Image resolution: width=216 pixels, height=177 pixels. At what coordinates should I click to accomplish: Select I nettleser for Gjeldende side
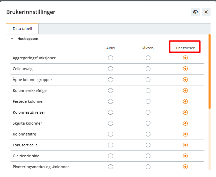point(185,156)
